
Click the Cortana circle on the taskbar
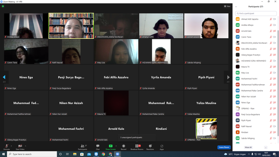click(x=60, y=154)
